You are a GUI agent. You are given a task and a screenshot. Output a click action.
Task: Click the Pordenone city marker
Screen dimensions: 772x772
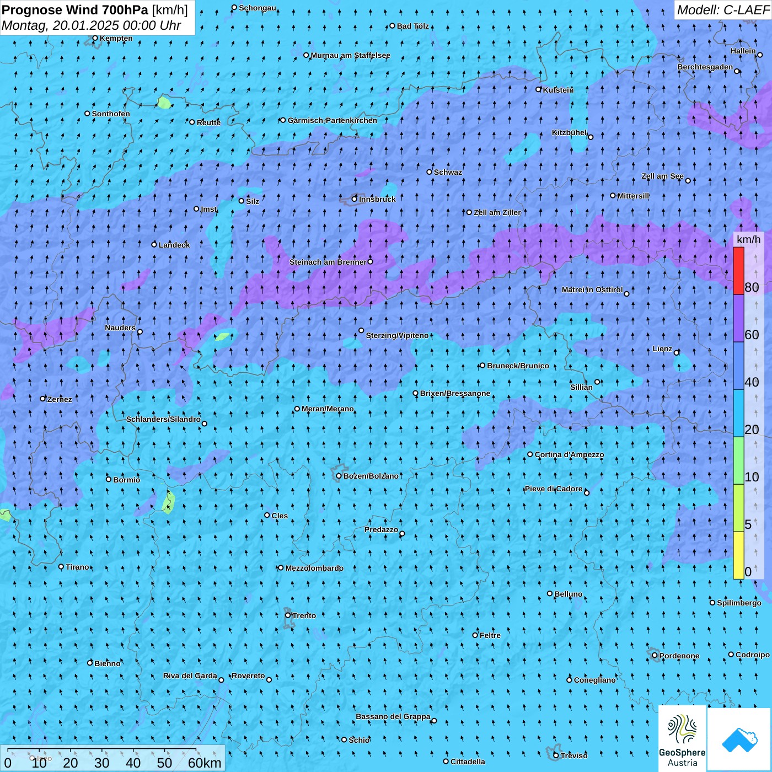tap(655, 656)
